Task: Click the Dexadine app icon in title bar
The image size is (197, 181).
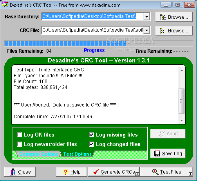Action: point(5,4)
